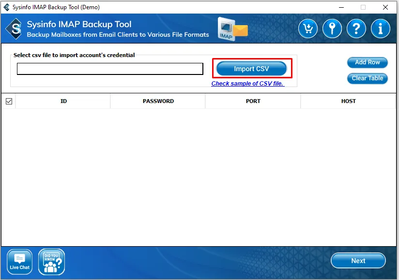Viewport: 399px width, 280px height.
Task: Open the info about icon
Action: pos(381,29)
